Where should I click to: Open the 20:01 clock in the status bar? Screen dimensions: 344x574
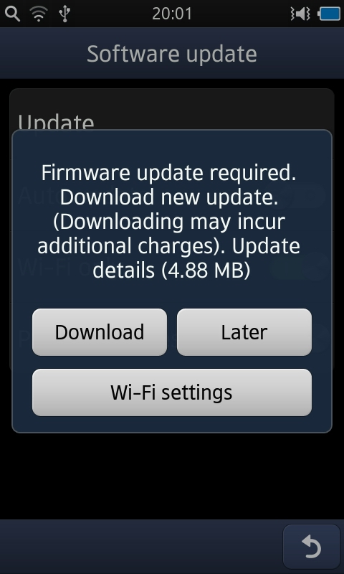click(x=172, y=14)
